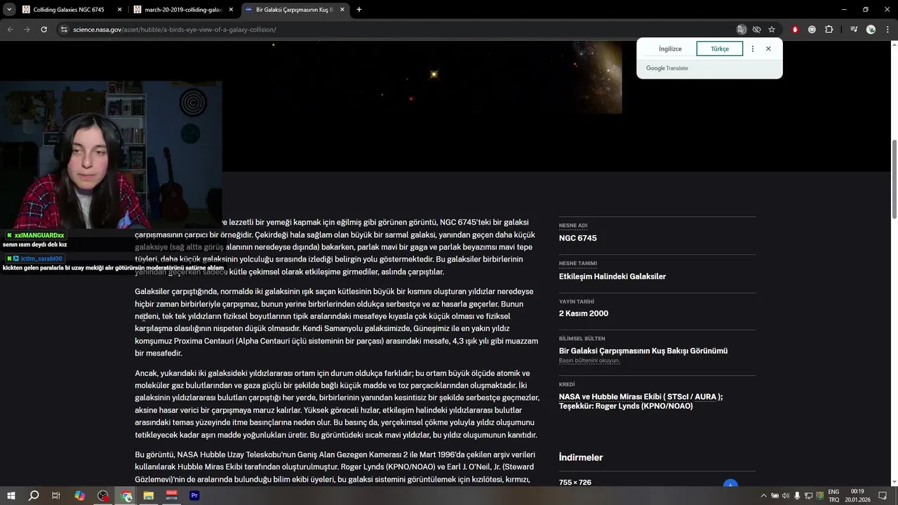This screenshot has width=898, height=505.
Task: Open the volume speaker tray icon
Action: click(x=786, y=496)
